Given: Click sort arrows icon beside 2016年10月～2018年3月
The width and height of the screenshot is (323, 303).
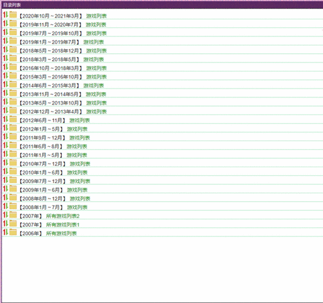Looking at the screenshot, I should (5, 67).
